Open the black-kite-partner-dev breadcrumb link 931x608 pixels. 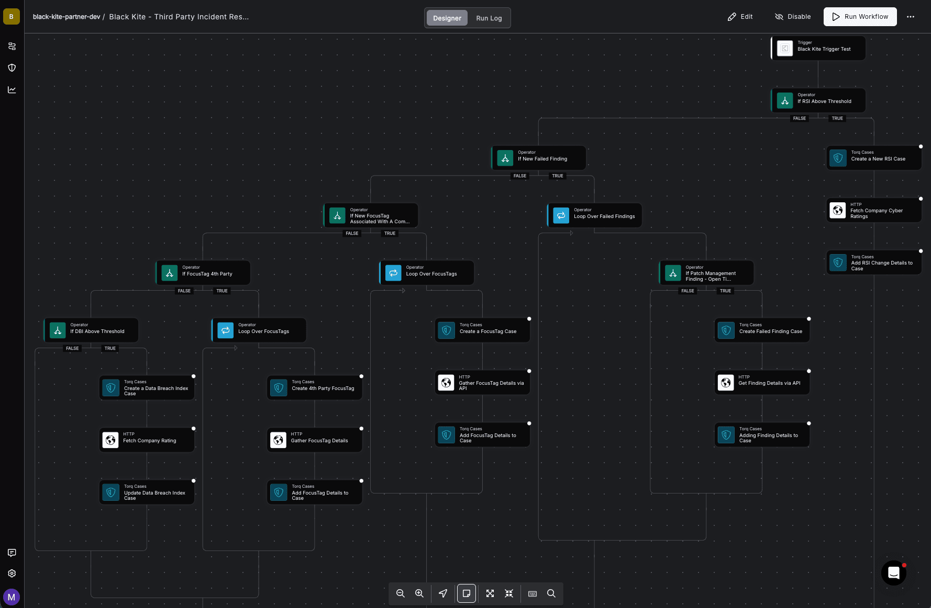[66, 17]
